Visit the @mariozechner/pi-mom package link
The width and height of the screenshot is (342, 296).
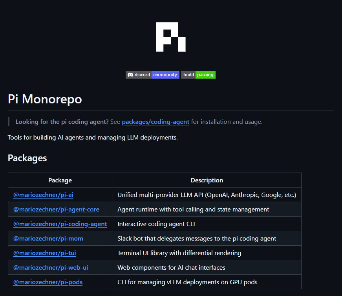tap(48, 238)
